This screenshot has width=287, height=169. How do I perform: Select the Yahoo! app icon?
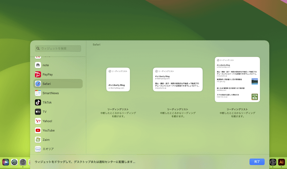38,121
